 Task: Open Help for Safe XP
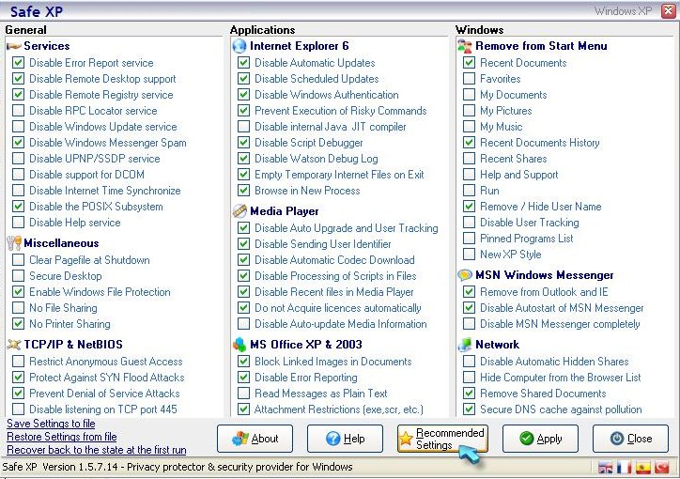pos(346,439)
